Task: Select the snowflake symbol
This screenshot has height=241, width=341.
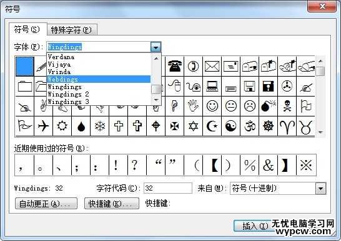Action: [x=99, y=126]
